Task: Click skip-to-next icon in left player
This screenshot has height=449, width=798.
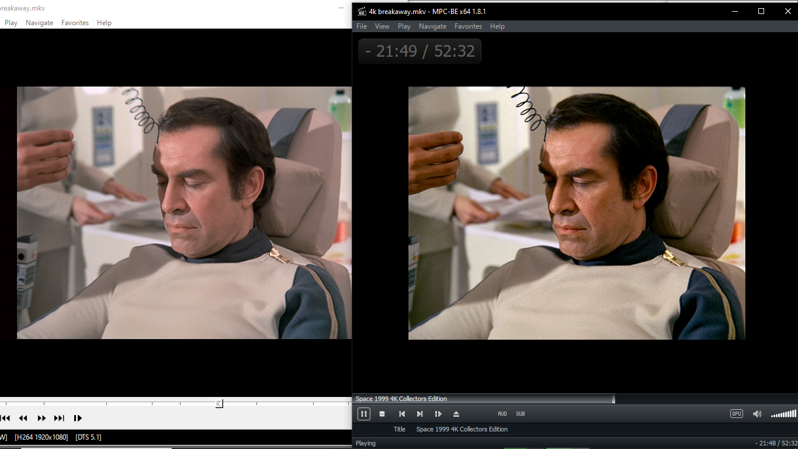Action: (59, 418)
